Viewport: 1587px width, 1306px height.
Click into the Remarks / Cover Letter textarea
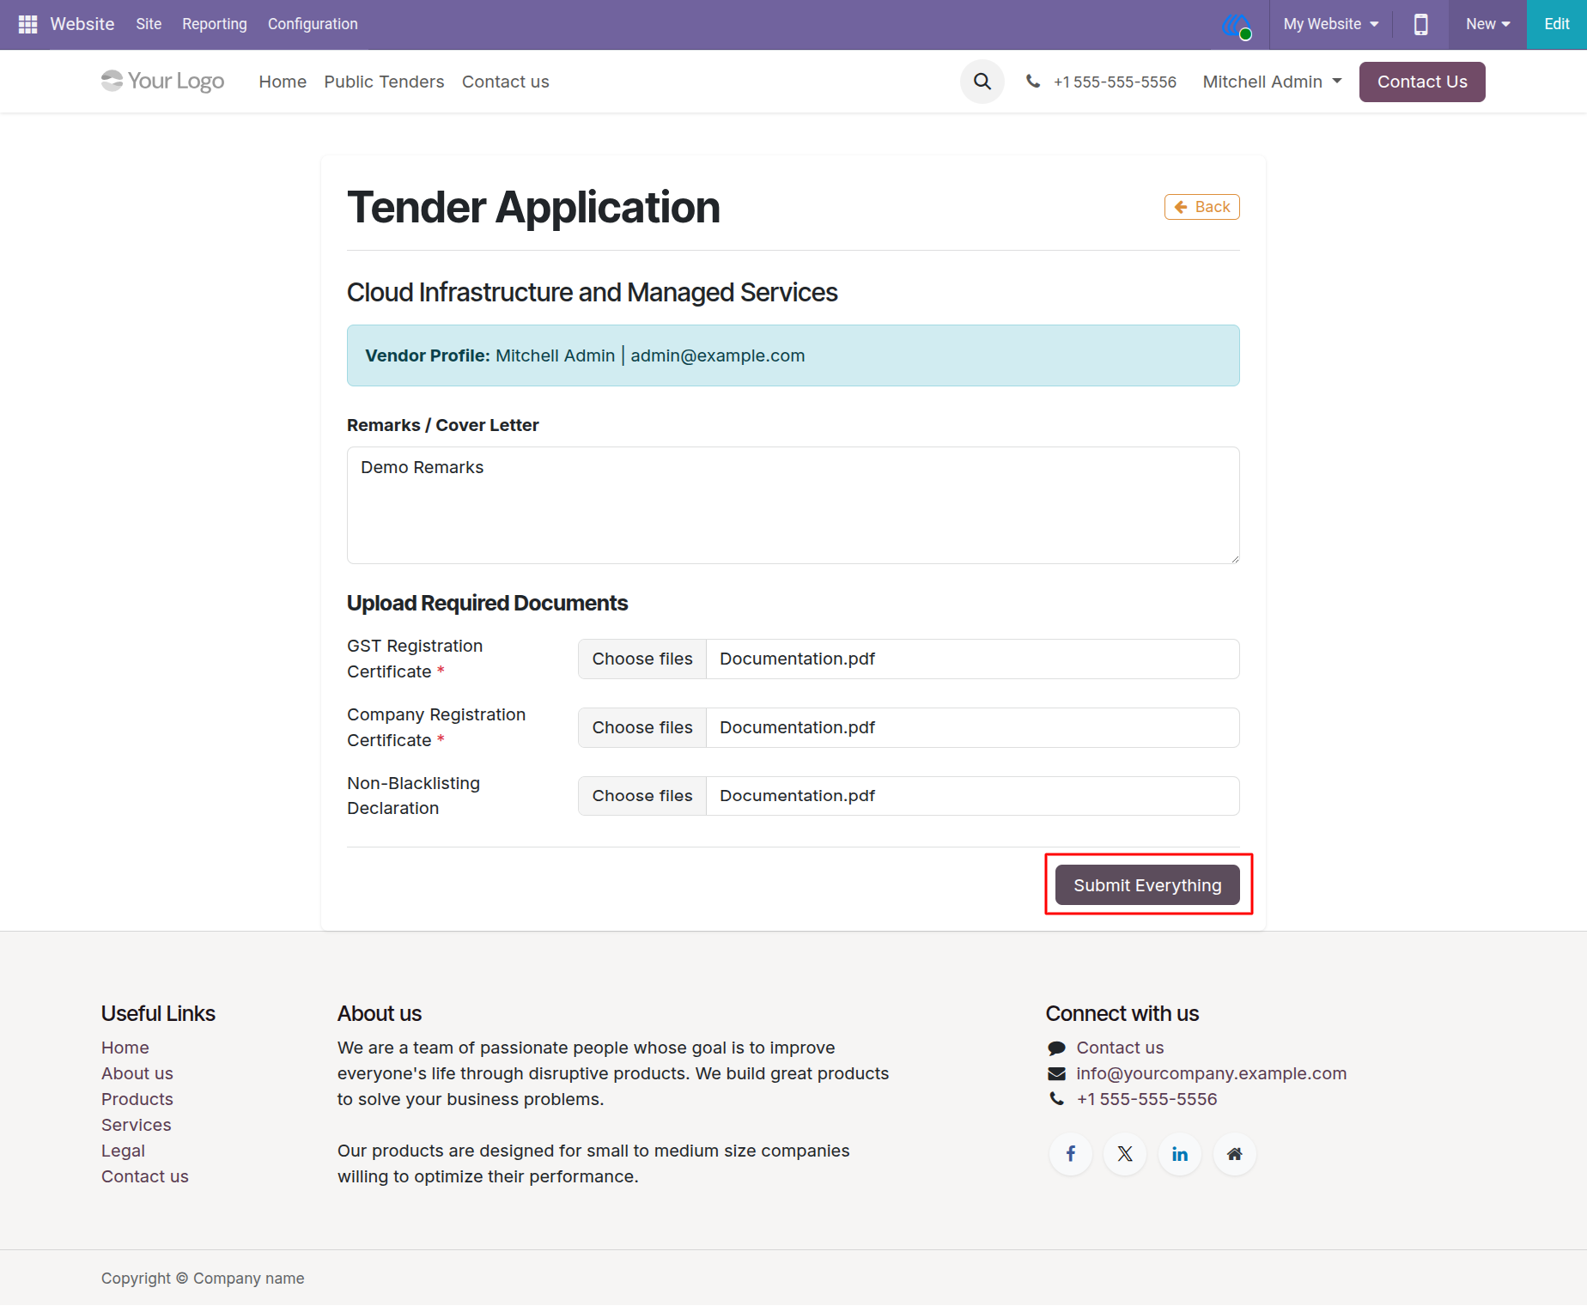pos(793,505)
